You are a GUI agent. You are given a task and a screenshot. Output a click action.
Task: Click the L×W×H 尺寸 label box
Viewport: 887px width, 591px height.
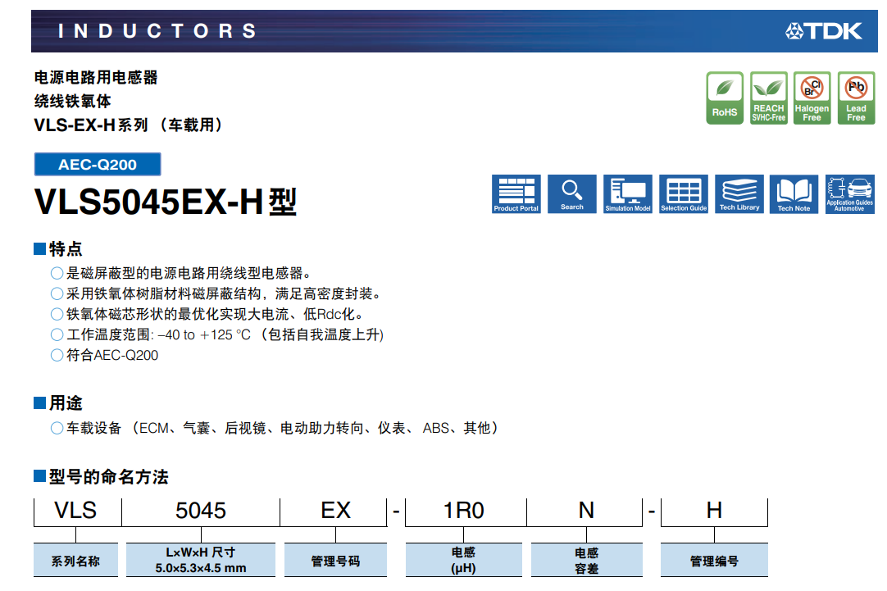coord(201,561)
